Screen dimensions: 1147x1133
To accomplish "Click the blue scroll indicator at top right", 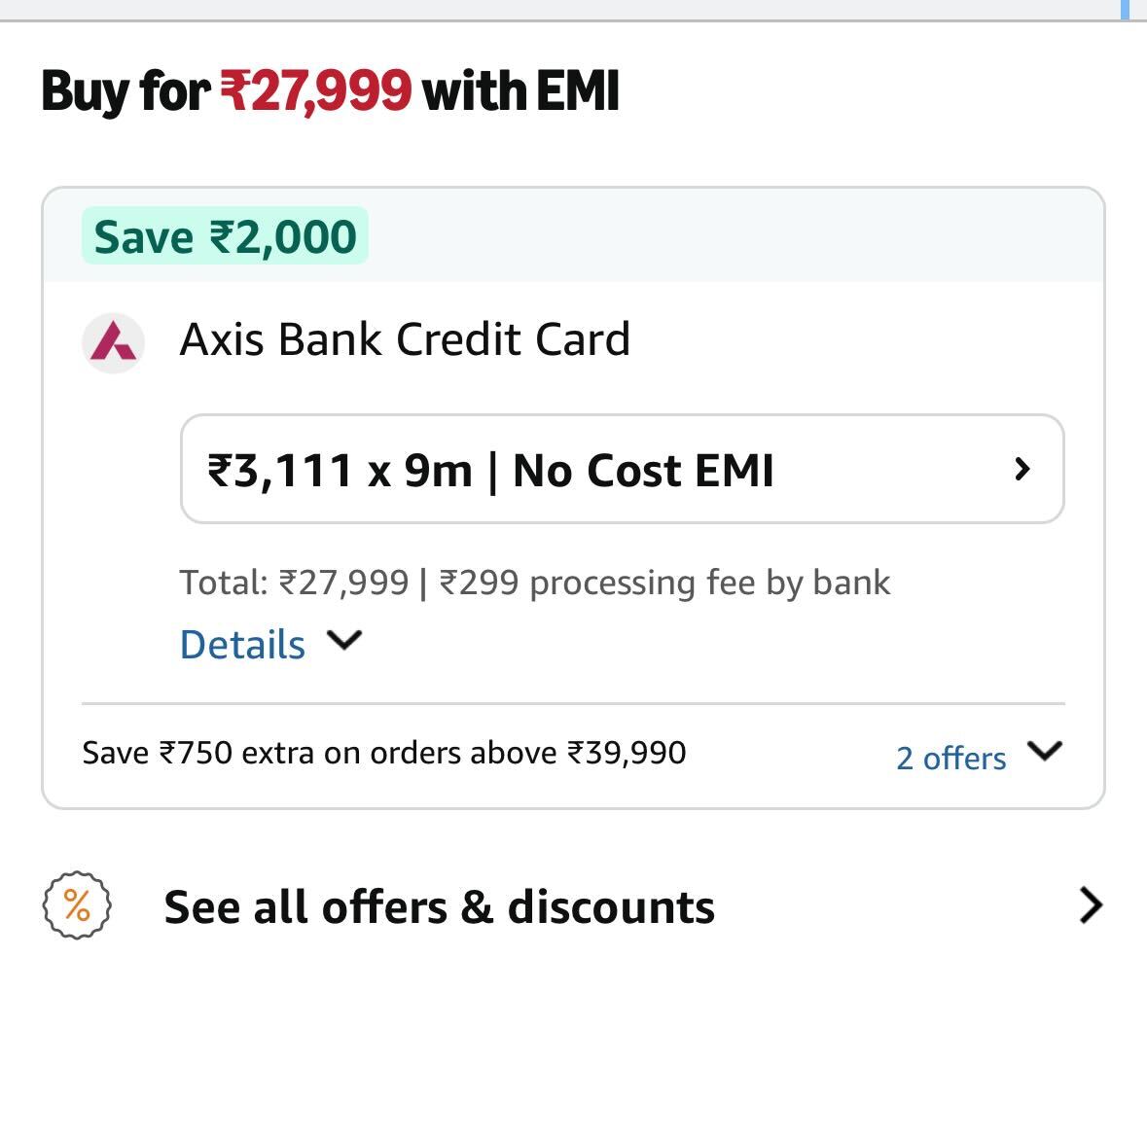I will click(x=1125, y=9).
